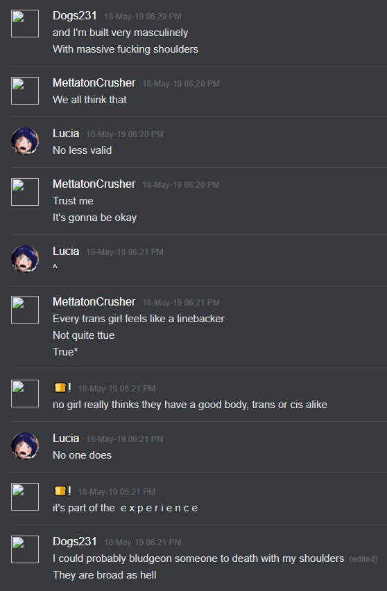Click the bread emoji above "it's part of the"
This screenshot has height=591, width=387.
coord(60,491)
